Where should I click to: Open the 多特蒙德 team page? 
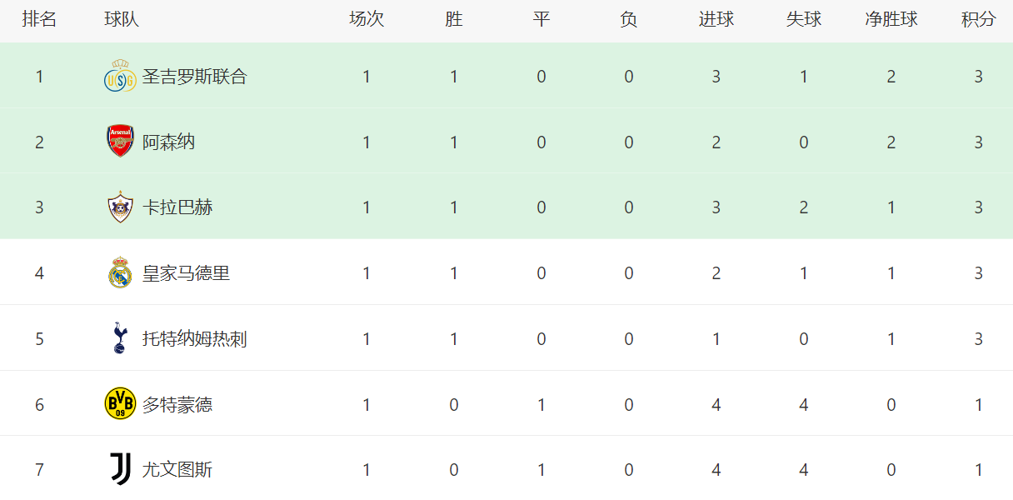pyautogui.click(x=177, y=404)
